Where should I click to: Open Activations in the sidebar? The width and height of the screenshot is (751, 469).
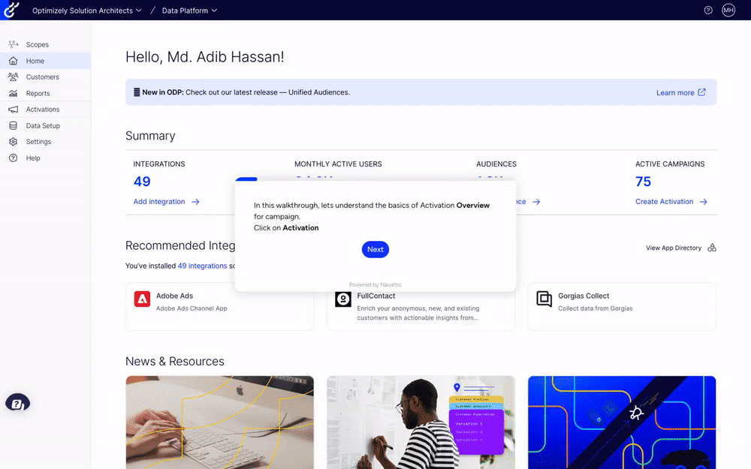[42, 110]
